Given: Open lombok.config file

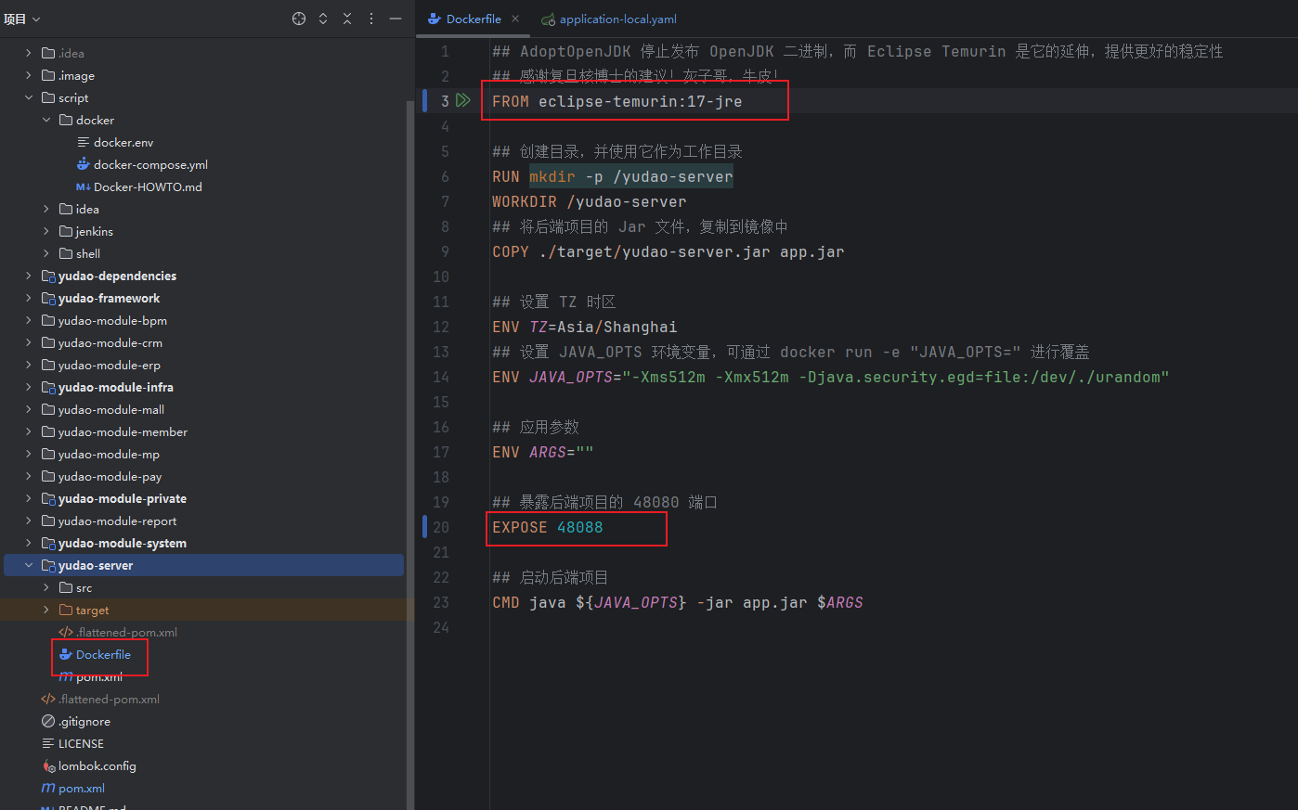Looking at the screenshot, I should (x=97, y=765).
